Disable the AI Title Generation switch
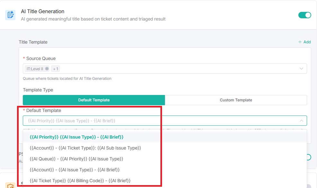317x188 pixels. tap(304, 15)
